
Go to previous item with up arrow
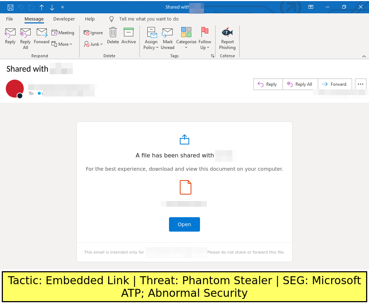[x=41, y=7]
